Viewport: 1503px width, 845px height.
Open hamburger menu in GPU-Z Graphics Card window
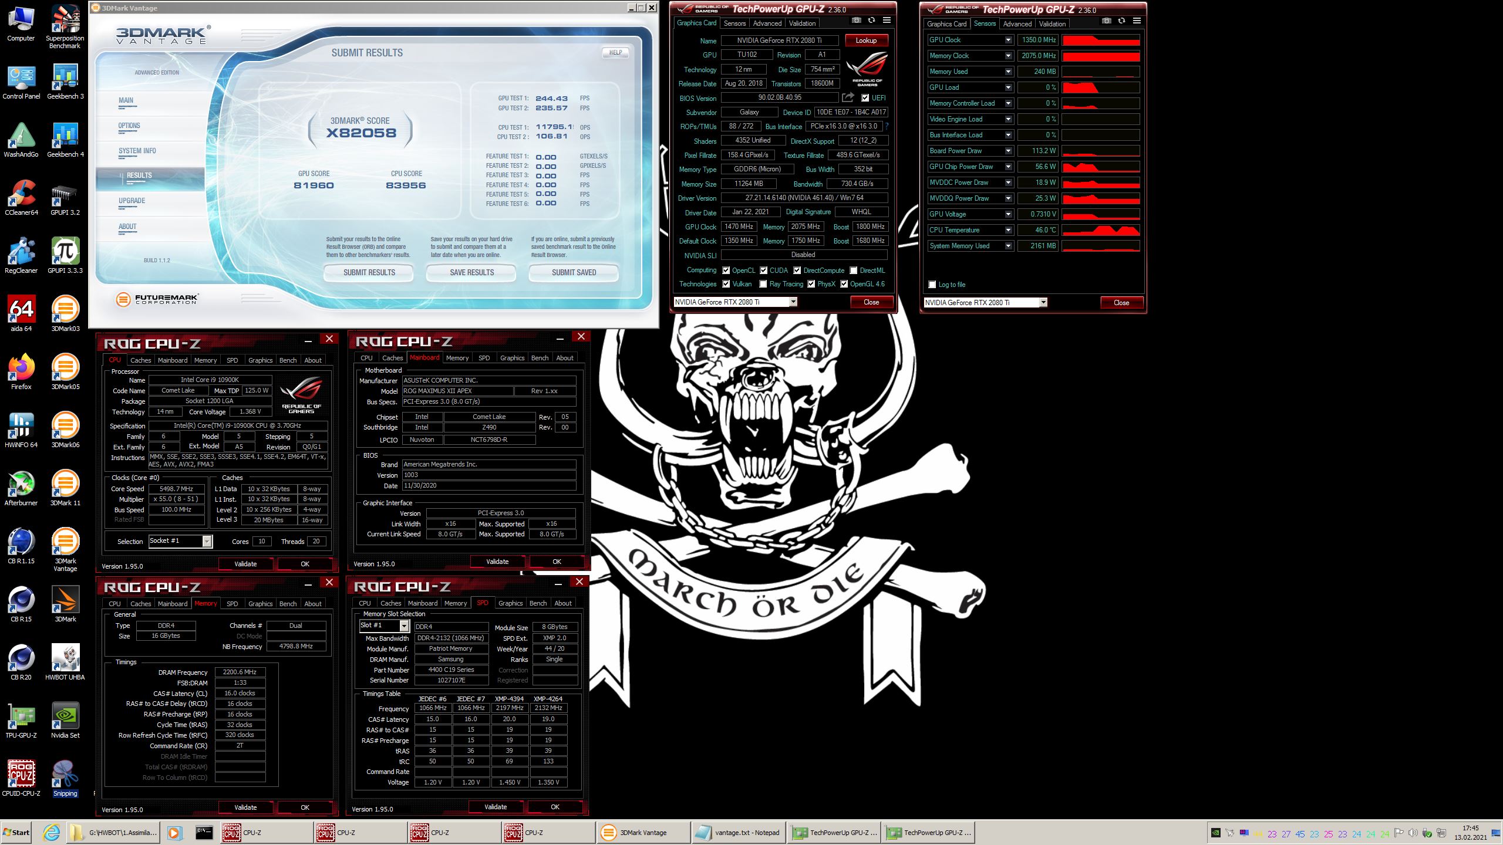point(887,21)
